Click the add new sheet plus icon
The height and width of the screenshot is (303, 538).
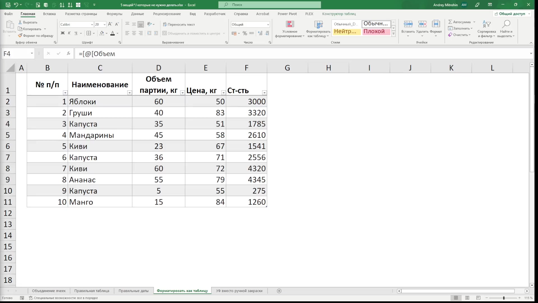pos(279,291)
